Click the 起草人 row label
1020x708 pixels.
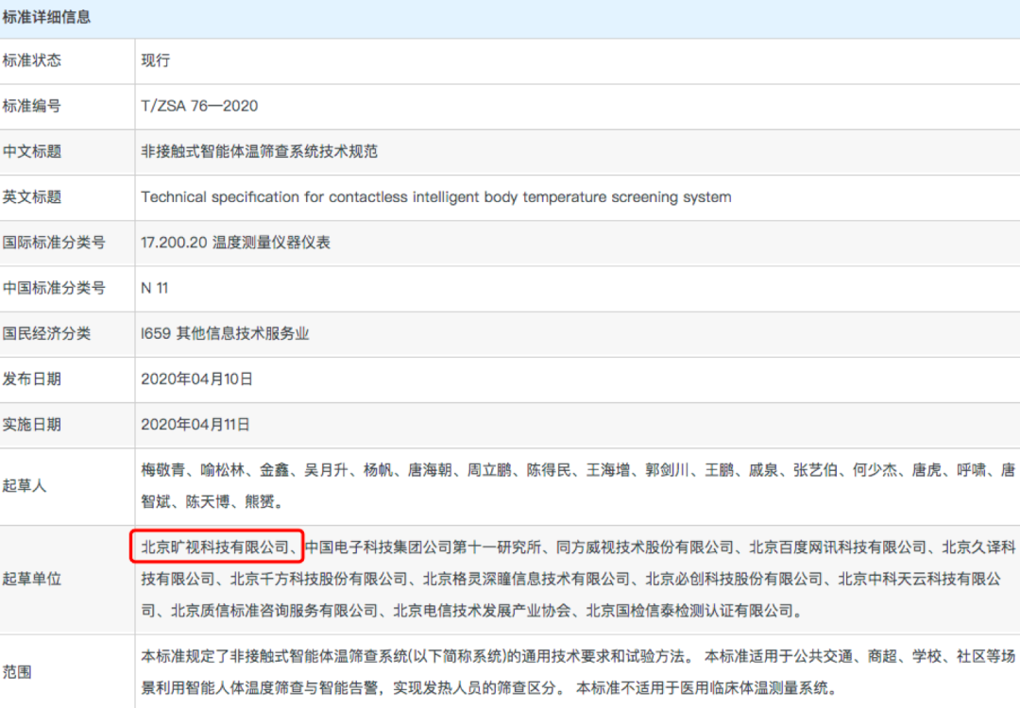(25, 485)
